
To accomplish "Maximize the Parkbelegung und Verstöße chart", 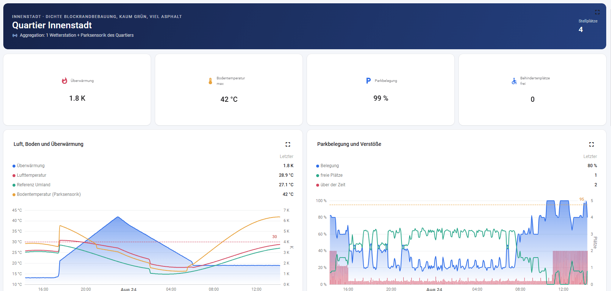I will click(592, 144).
